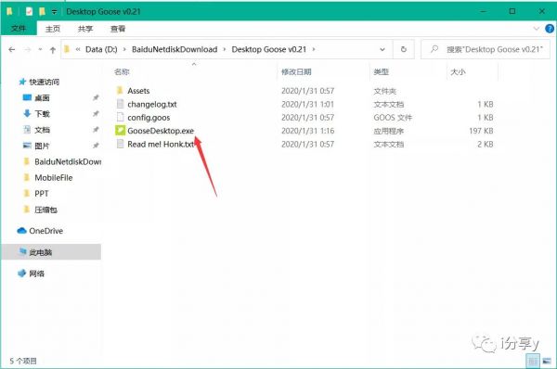
Task: Switch to large icons view in the status bar
Action: (547, 362)
